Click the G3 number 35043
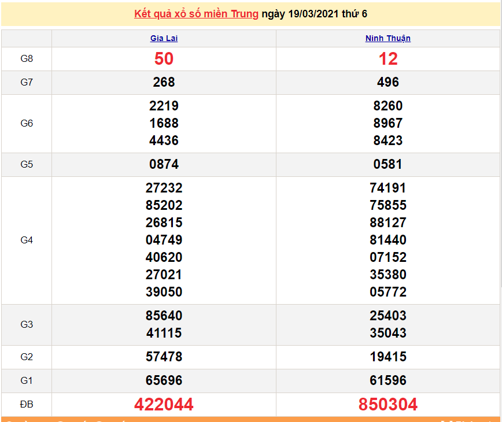The width and height of the screenshot is (502, 422). coord(387,334)
